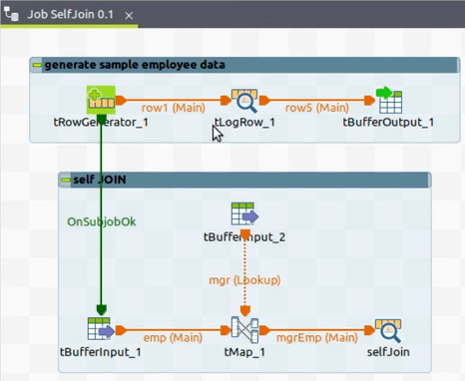The width and height of the screenshot is (465, 381).
Task: Select the row1 (Main) connection label
Action: pyautogui.click(x=173, y=108)
